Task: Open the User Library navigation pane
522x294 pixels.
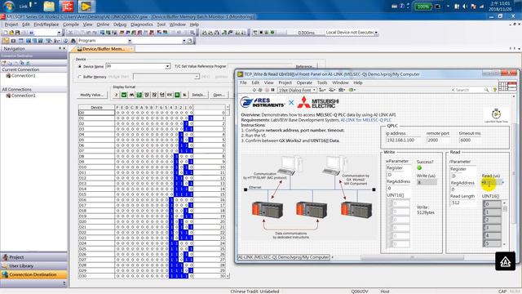Action: [x=33, y=265]
